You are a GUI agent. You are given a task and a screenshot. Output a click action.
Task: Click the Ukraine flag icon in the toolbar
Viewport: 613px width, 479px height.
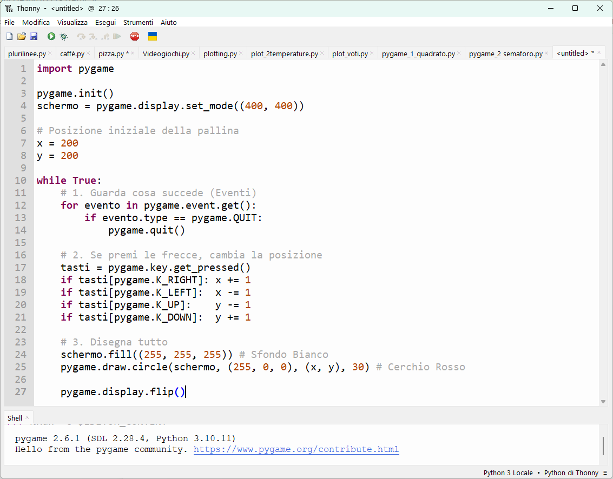[x=153, y=36]
